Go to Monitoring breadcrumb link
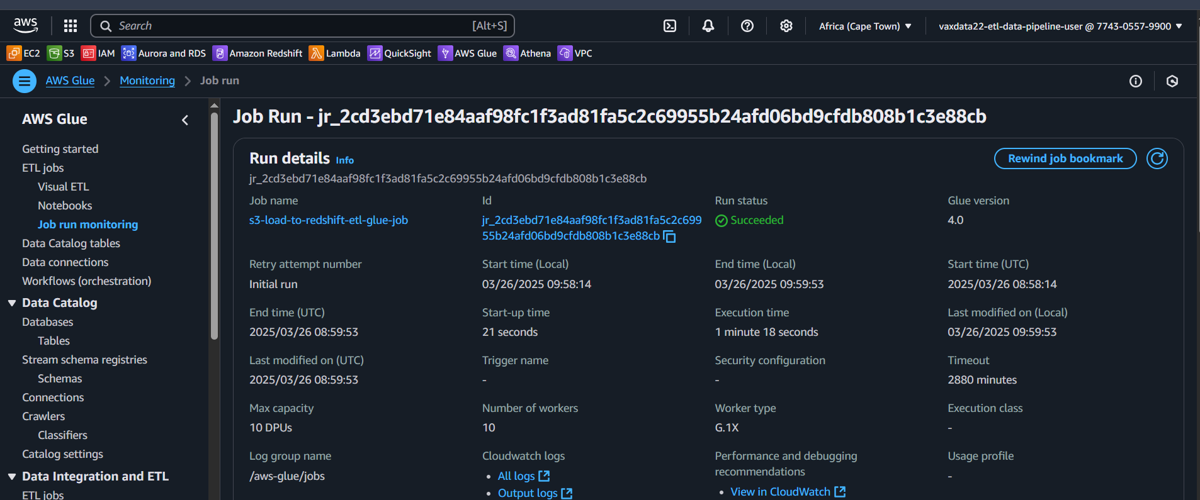Viewport: 1200px width, 500px height. 147,81
